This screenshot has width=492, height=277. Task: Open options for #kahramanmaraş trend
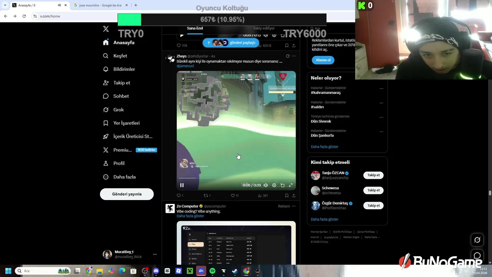[381, 88]
